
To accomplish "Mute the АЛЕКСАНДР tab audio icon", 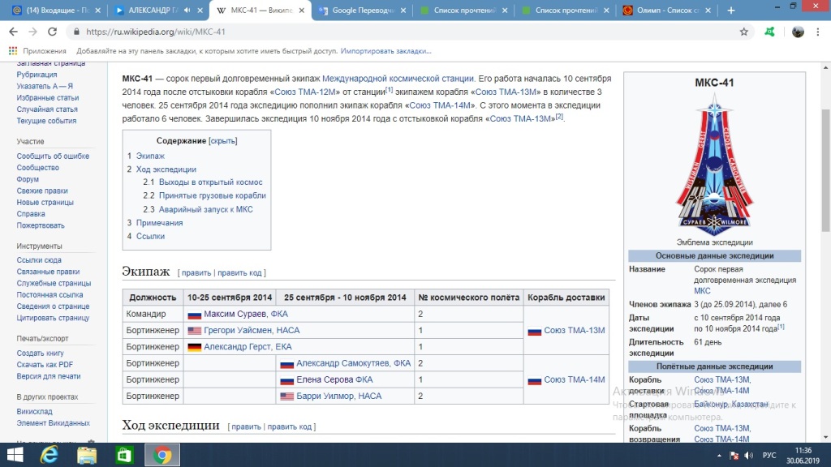I will coord(187,10).
